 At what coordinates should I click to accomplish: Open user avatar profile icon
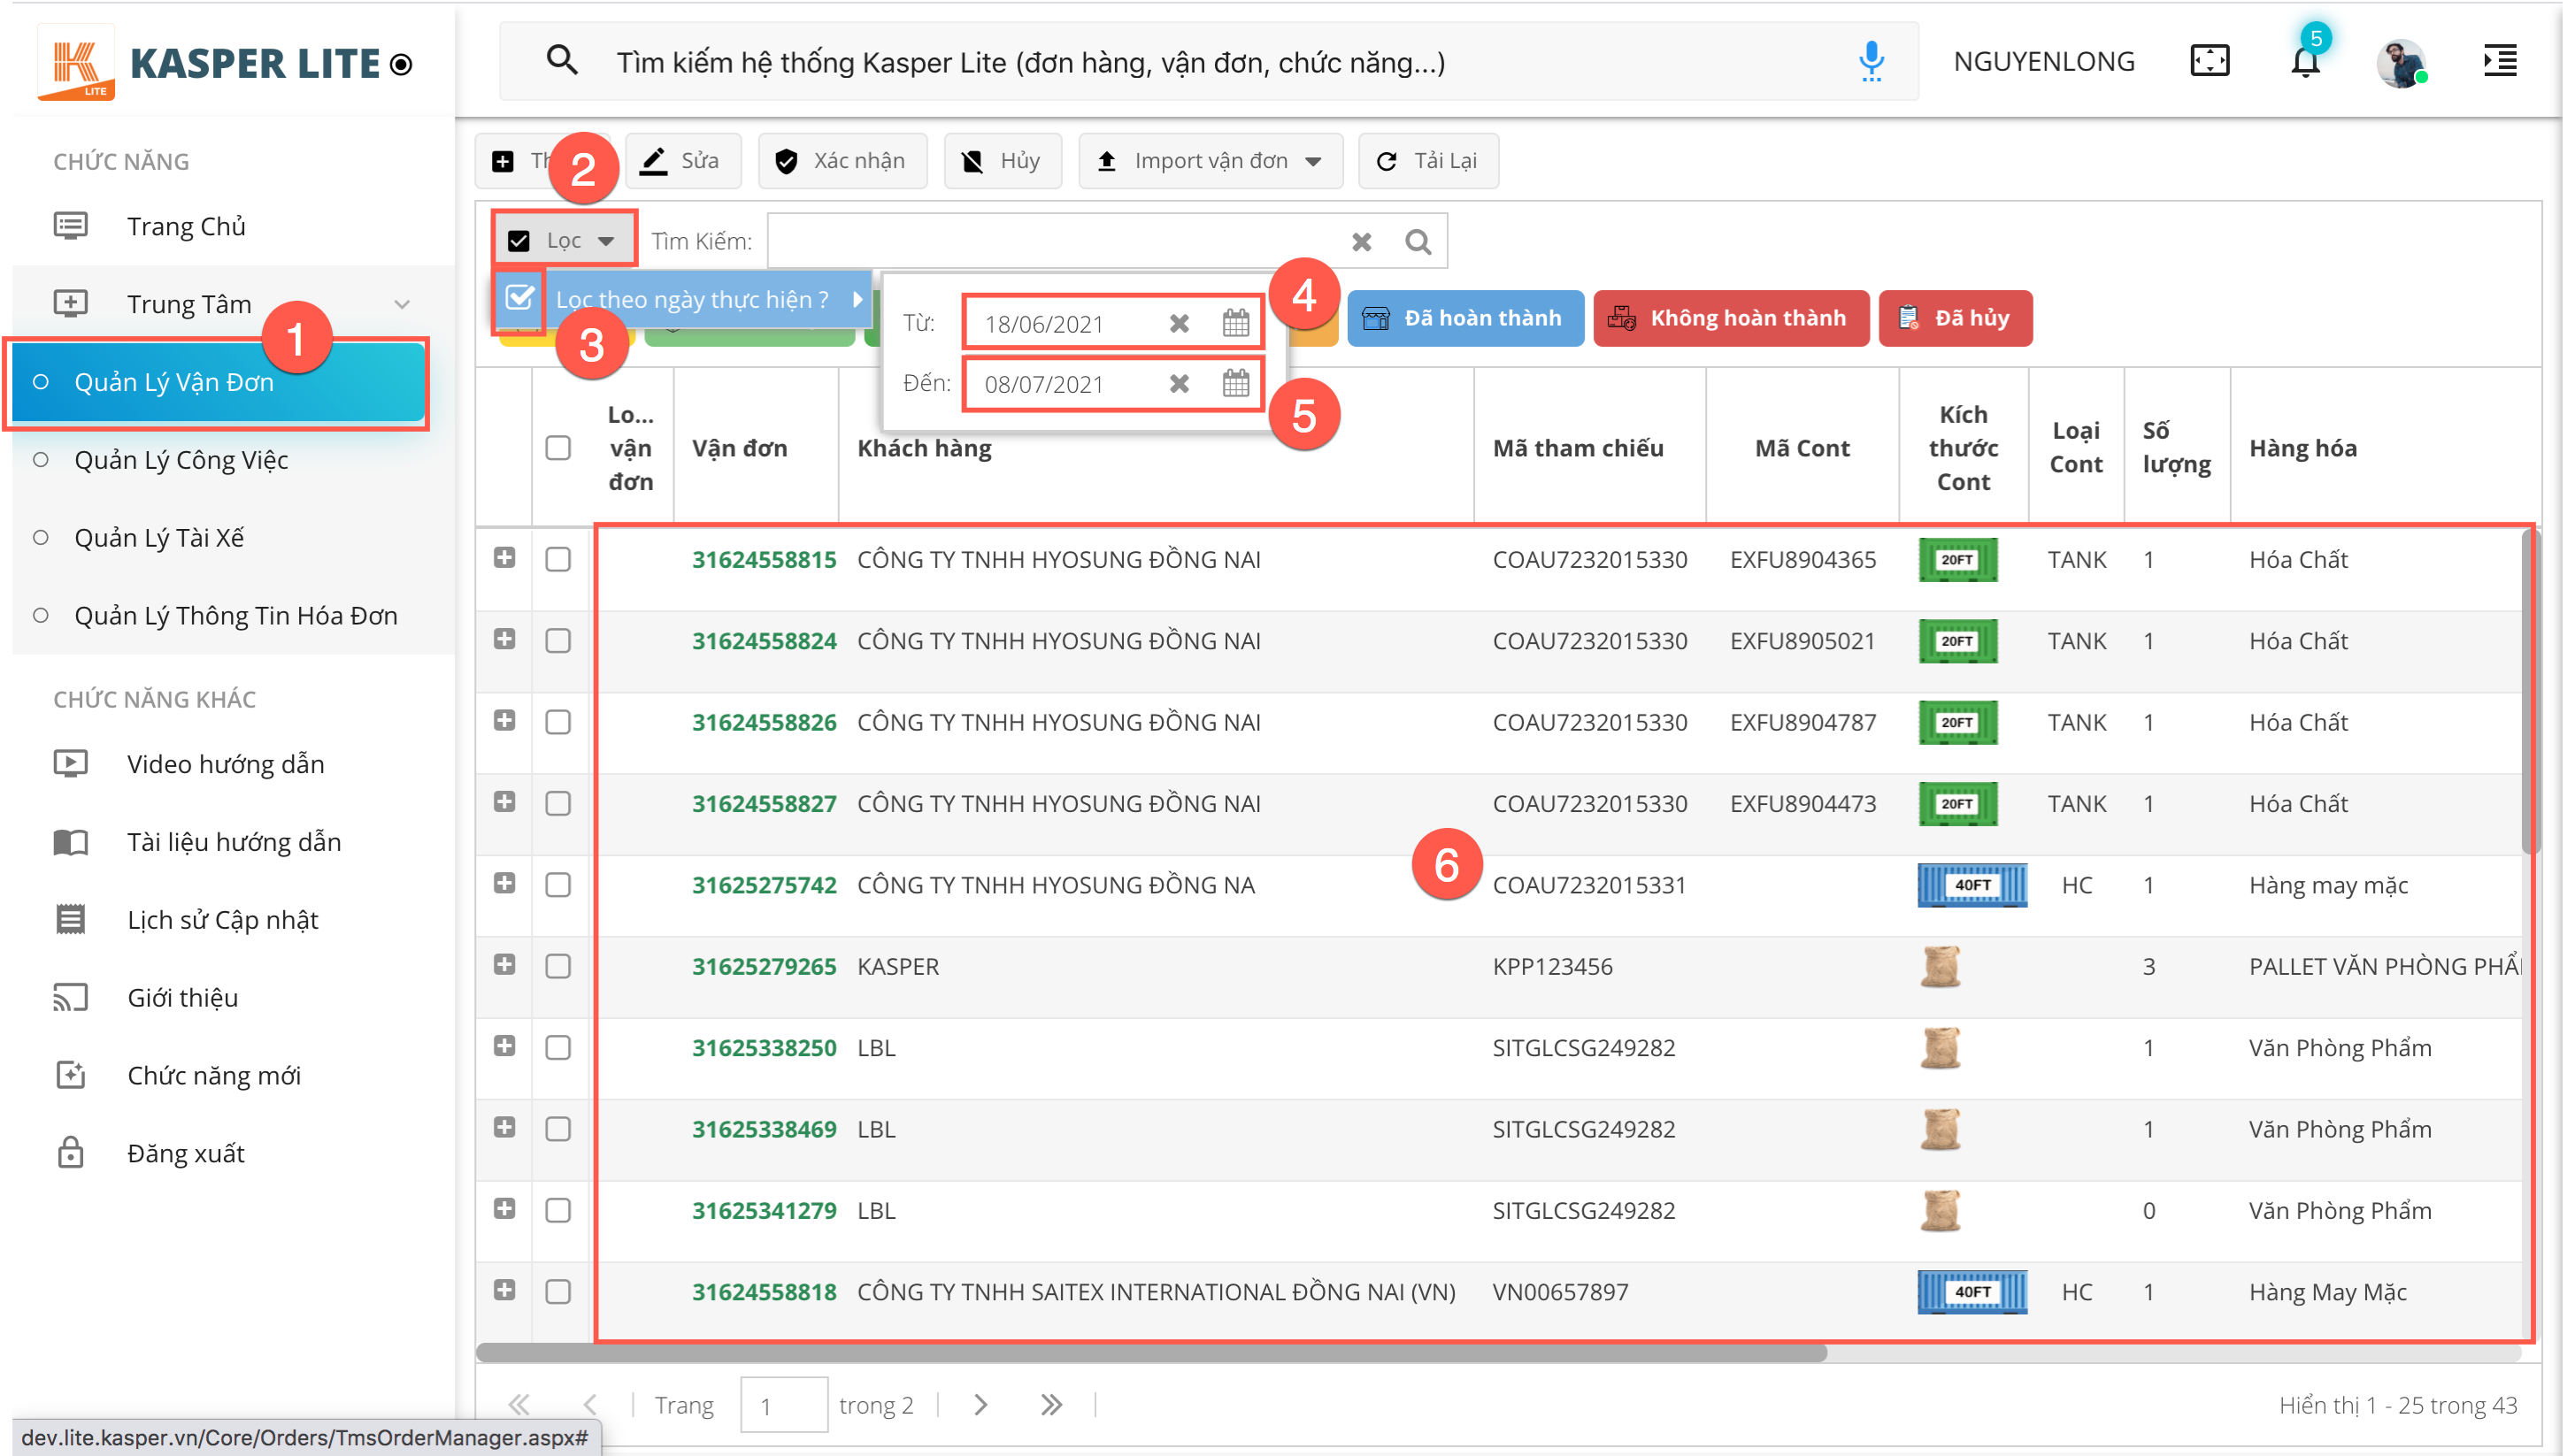pyautogui.click(x=2400, y=63)
